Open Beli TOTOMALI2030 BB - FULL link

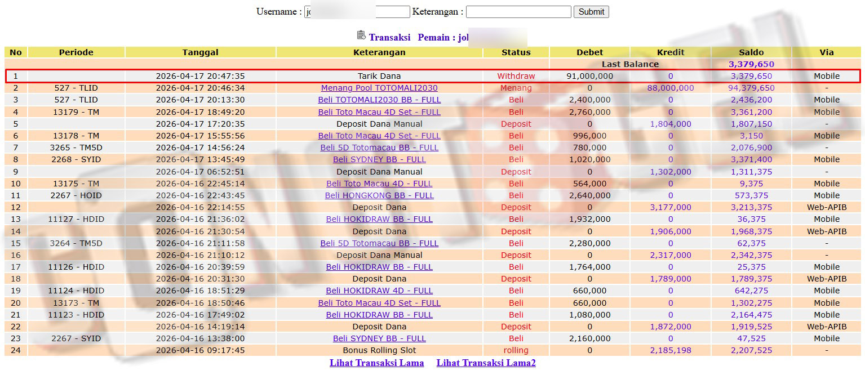[x=379, y=100]
